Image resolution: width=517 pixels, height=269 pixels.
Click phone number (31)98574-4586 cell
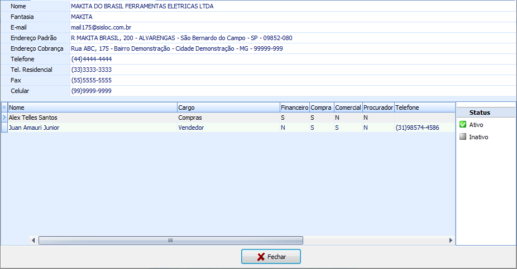[425, 128]
